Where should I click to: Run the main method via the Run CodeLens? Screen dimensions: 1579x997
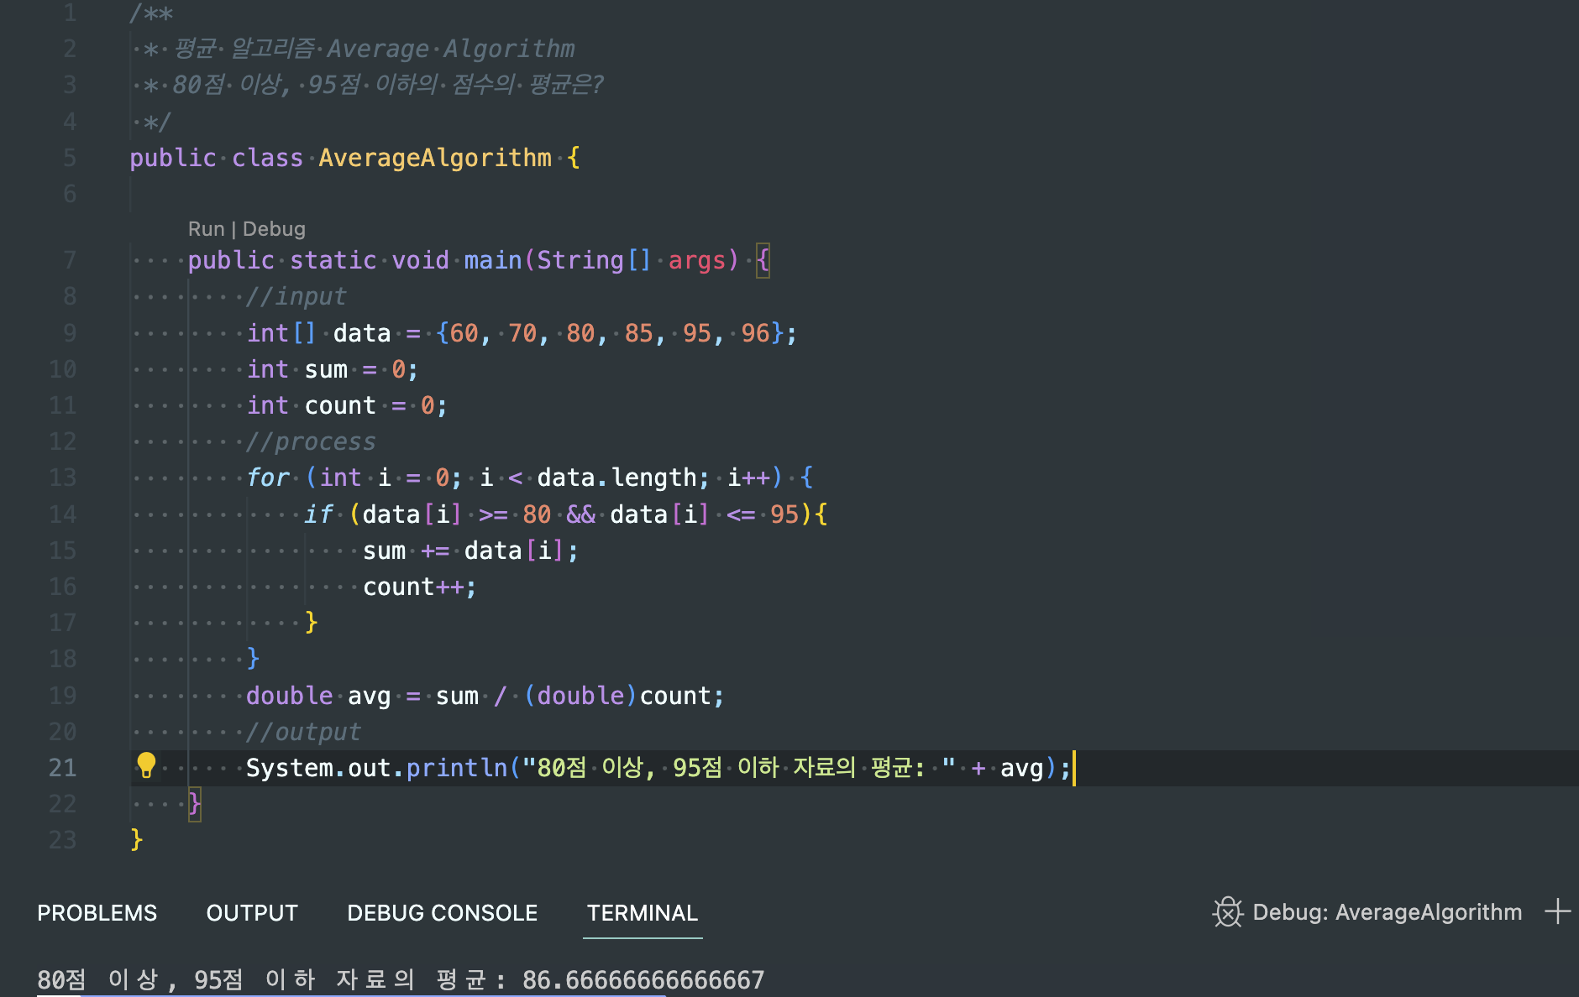coord(205,228)
